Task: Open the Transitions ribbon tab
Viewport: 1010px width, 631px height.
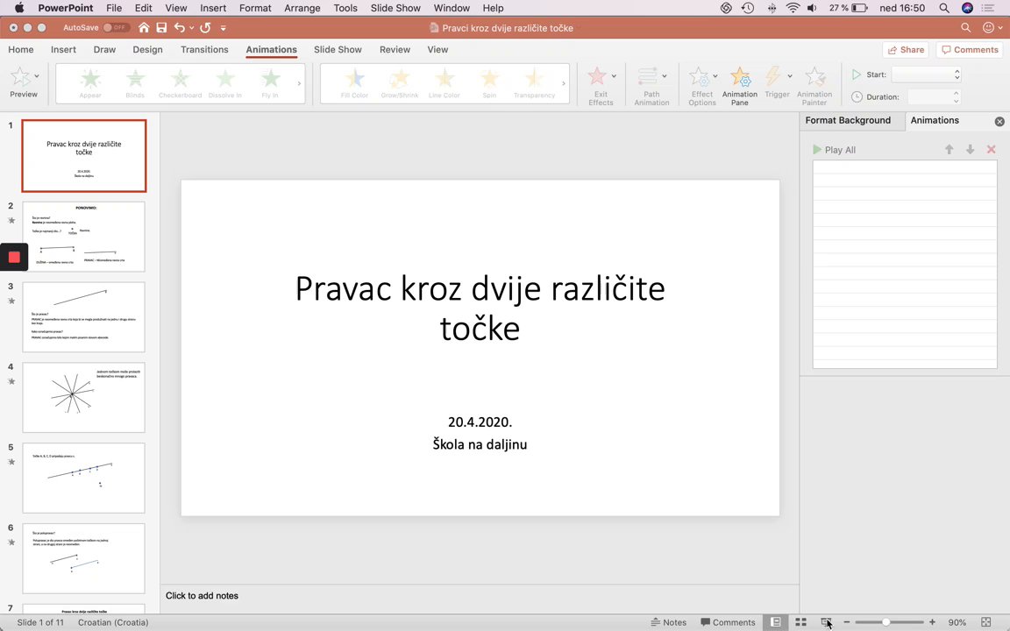Action: (x=204, y=50)
